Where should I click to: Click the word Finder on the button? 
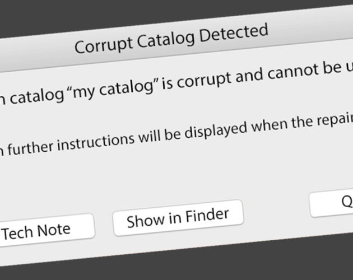207,216
